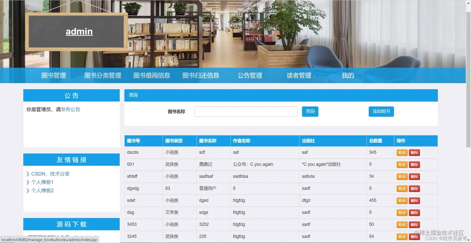
Task: Click the 源 码 下 载 panel heading
Action: [71, 224]
